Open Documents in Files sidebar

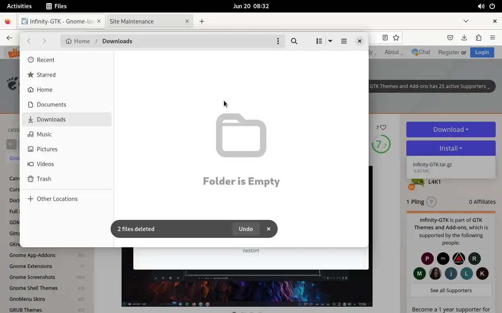[67, 104]
